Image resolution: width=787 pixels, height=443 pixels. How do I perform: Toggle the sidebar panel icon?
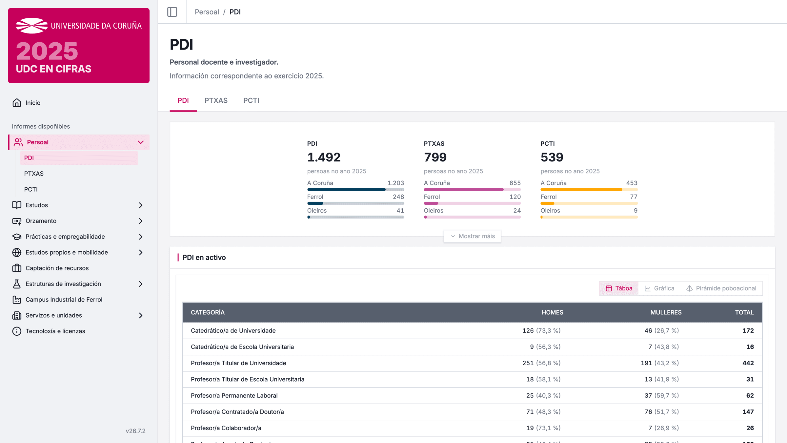(x=172, y=12)
